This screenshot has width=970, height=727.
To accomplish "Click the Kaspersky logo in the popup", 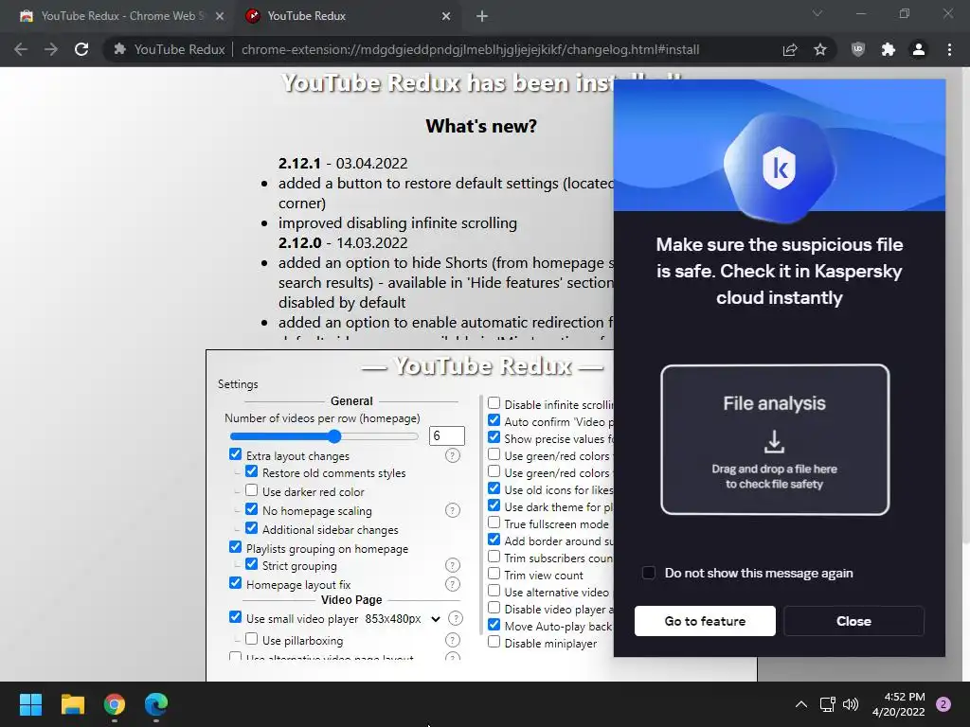I will [x=779, y=167].
